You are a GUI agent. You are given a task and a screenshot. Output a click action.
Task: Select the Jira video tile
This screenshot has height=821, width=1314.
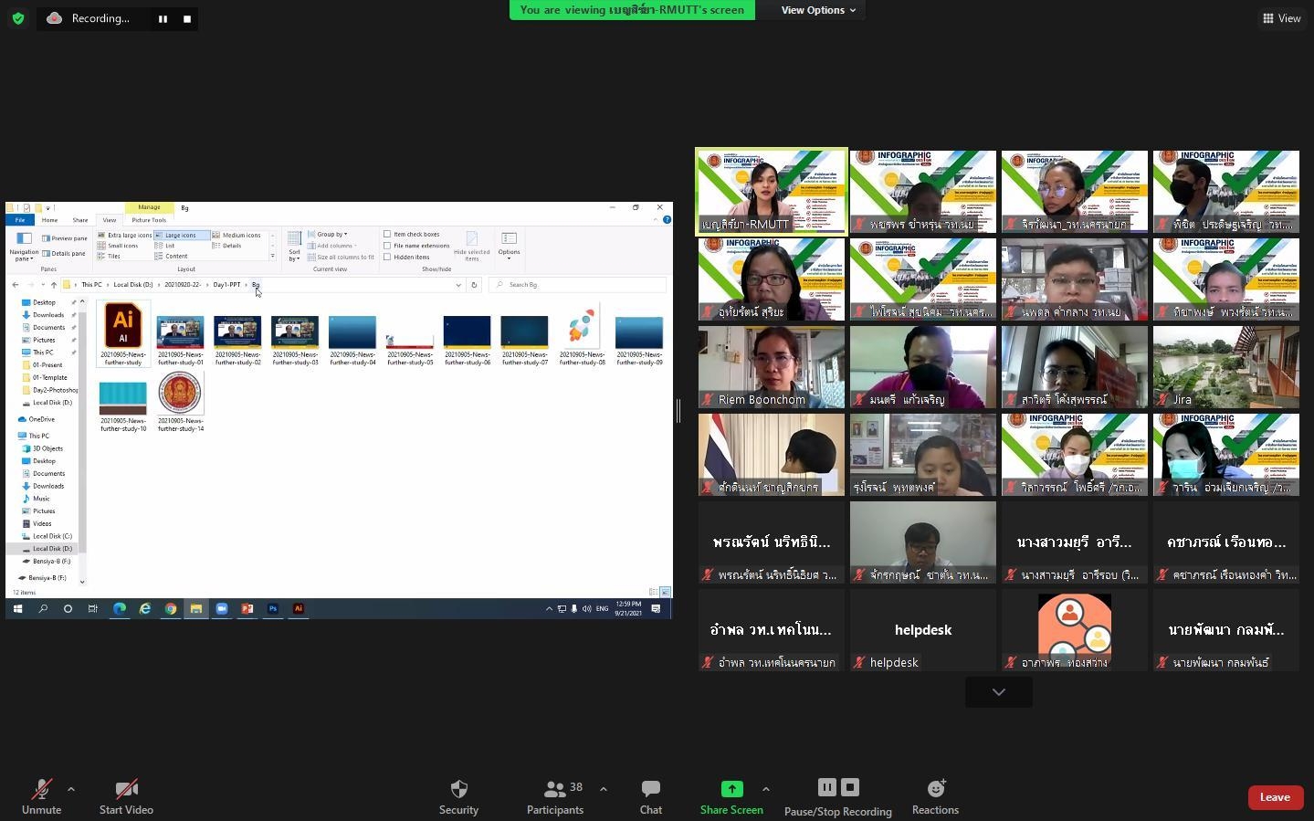coord(1226,367)
